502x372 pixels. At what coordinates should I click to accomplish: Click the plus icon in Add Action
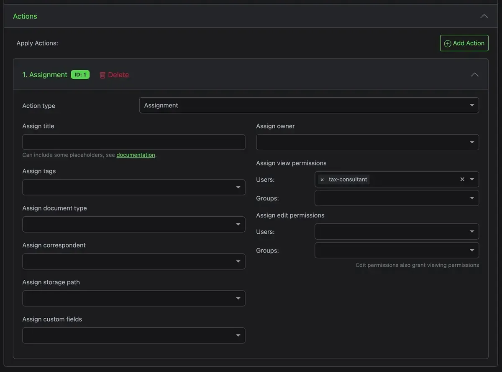(448, 43)
